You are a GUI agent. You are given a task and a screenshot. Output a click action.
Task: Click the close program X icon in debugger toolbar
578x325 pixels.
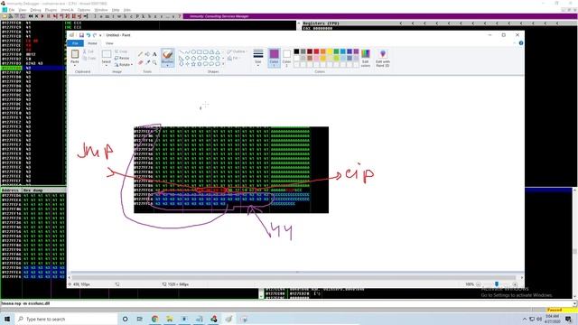(x=36, y=16)
